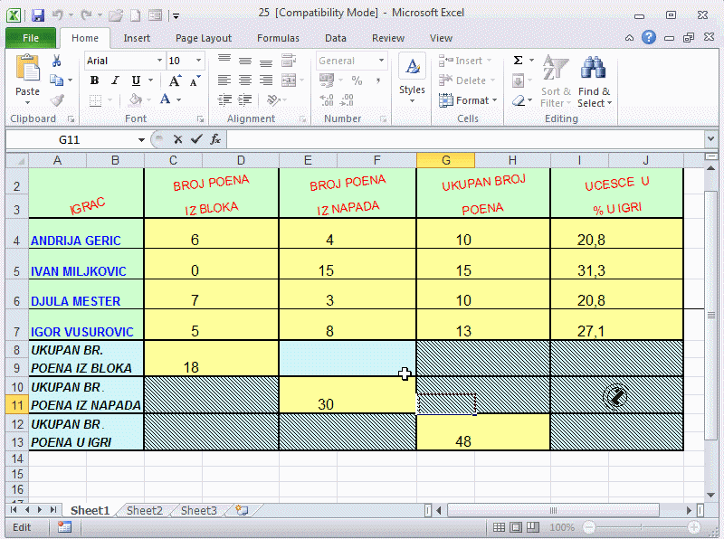Image resolution: width=724 pixels, height=539 pixels.
Task: Open the Formulas ribbon tab
Action: pos(278,38)
